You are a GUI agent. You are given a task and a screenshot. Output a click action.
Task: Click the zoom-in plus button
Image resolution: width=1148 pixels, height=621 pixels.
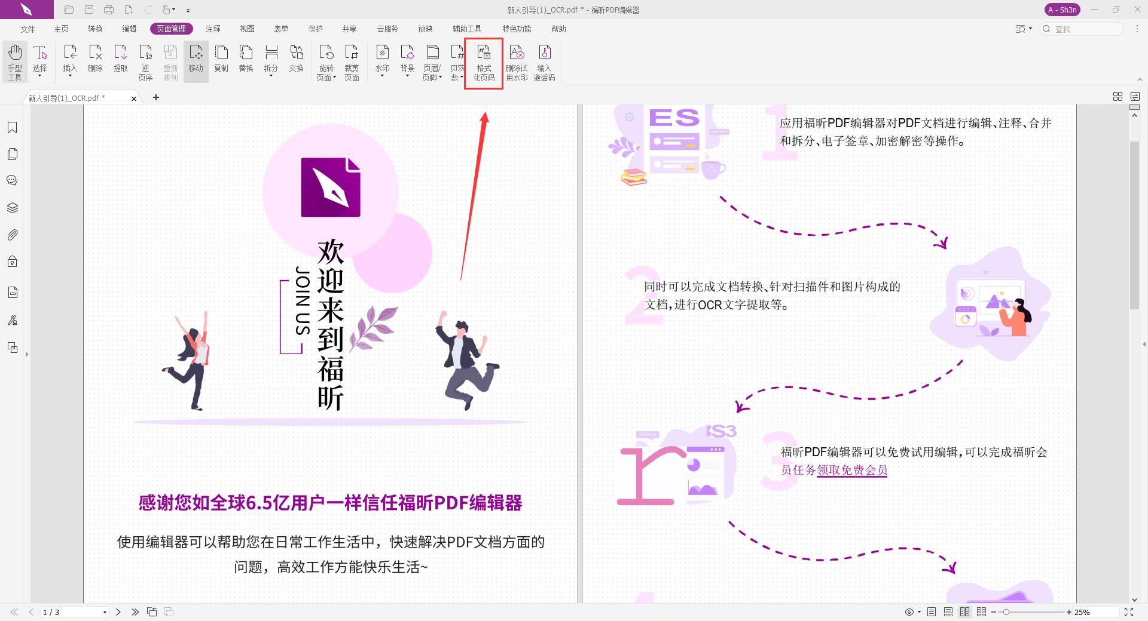[x=1070, y=612]
